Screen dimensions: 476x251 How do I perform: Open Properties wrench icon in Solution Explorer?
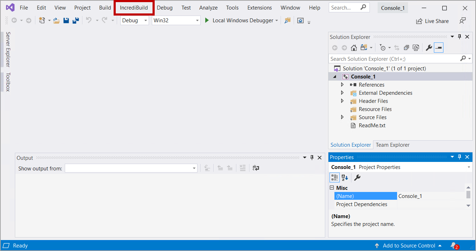(x=429, y=48)
